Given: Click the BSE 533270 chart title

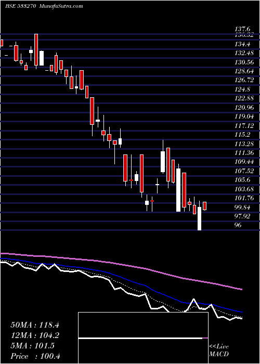Looking at the screenshot, I should point(44,6).
